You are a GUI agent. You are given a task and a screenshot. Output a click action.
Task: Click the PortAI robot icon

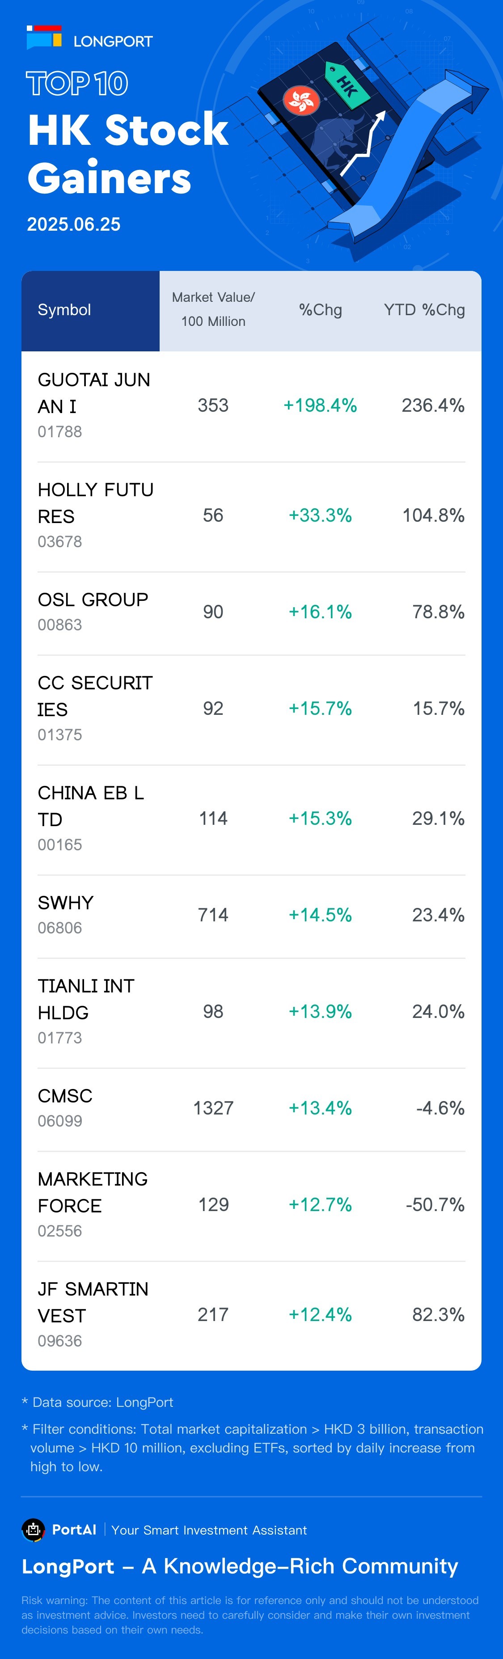[x=34, y=1529]
